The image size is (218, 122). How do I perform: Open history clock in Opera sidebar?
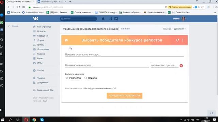coord(2,86)
